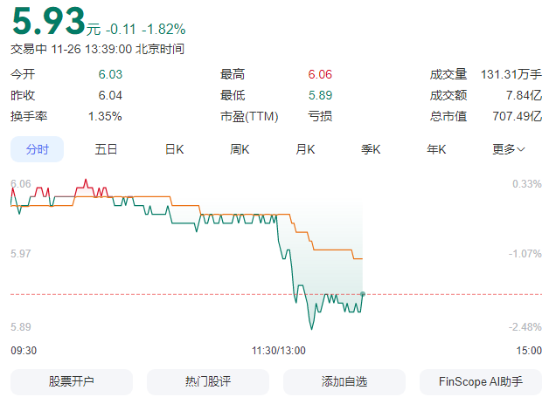Click the current price dot on chart
The image size is (556, 404).
pyautogui.click(x=362, y=293)
